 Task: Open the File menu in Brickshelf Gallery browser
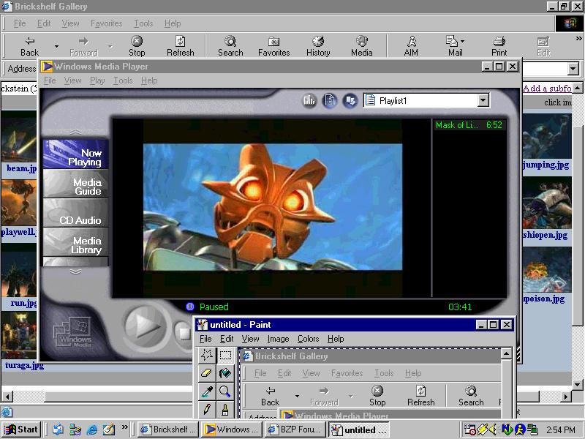20,23
